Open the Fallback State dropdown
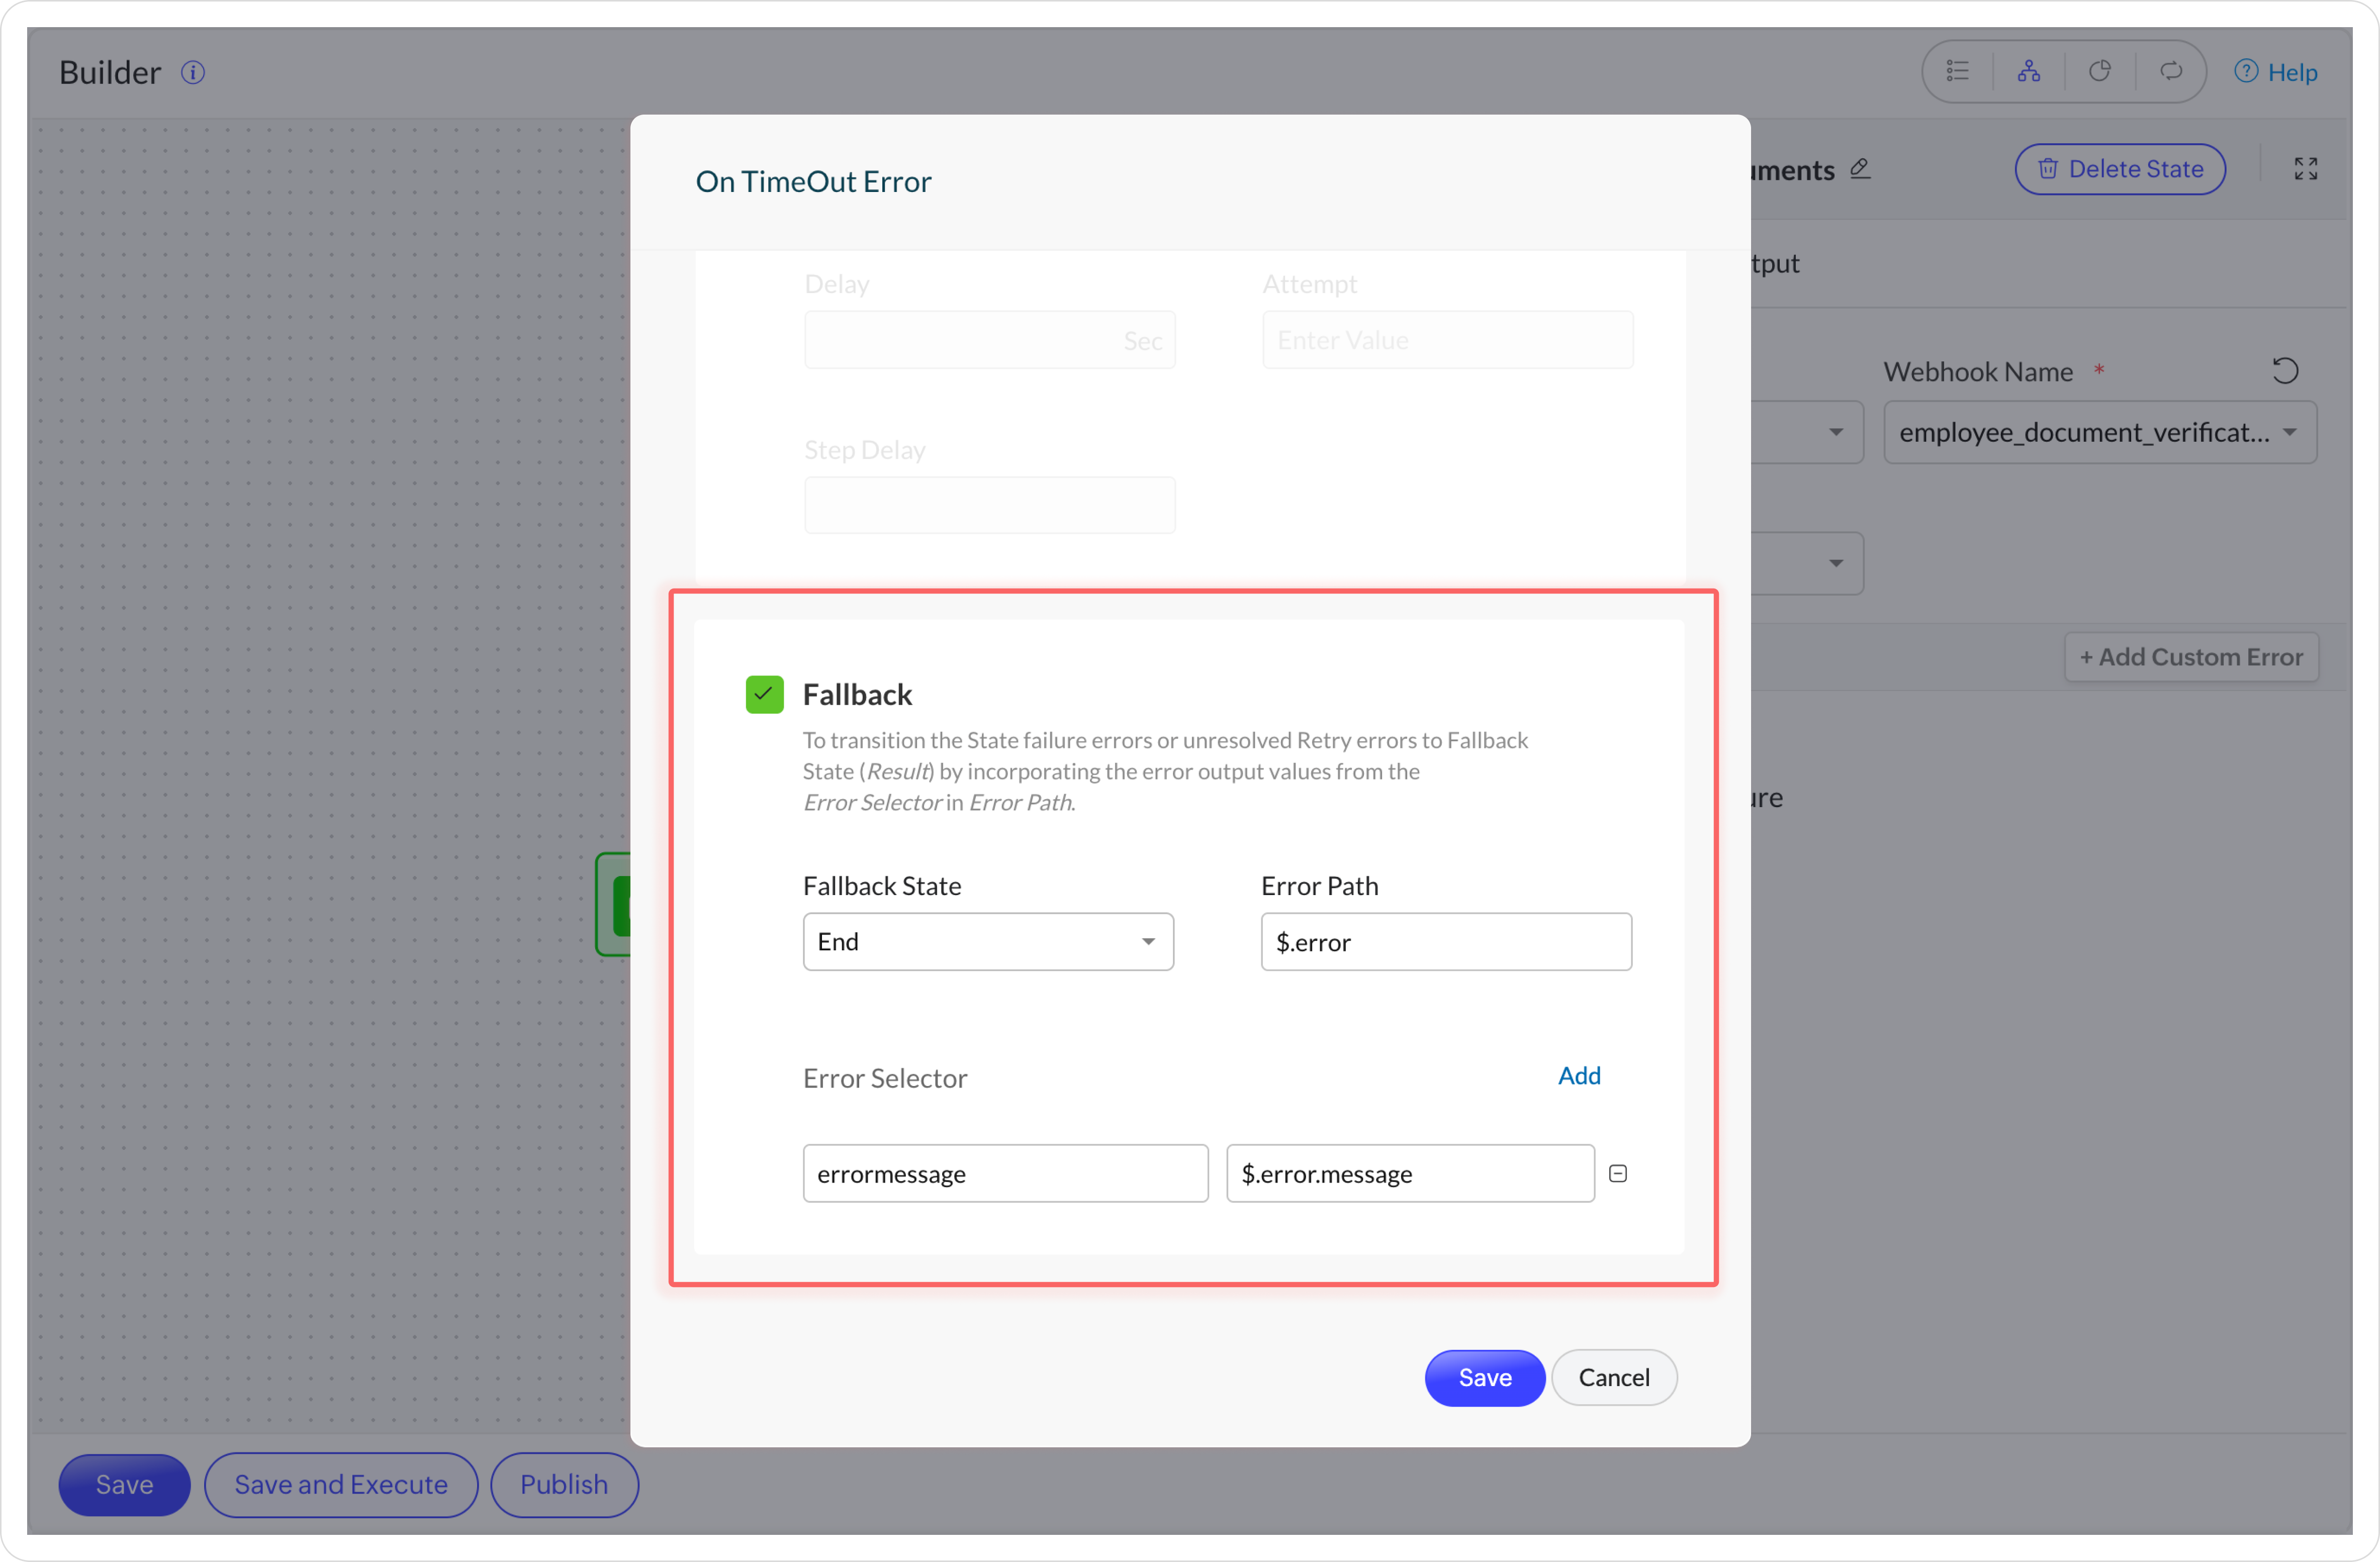The height and width of the screenshot is (1562, 2380). (x=987, y=941)
